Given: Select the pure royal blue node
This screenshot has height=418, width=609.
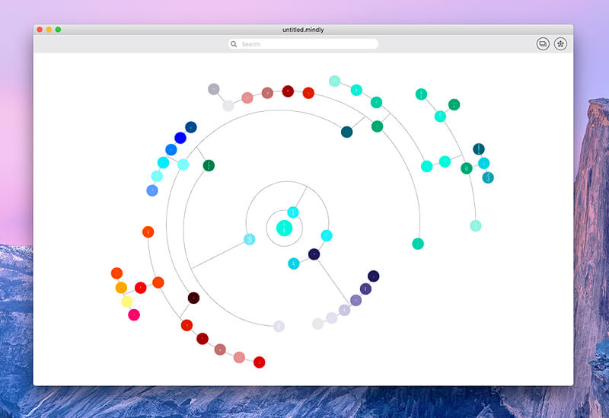Looking at the screenshot, I should point(180,138).
